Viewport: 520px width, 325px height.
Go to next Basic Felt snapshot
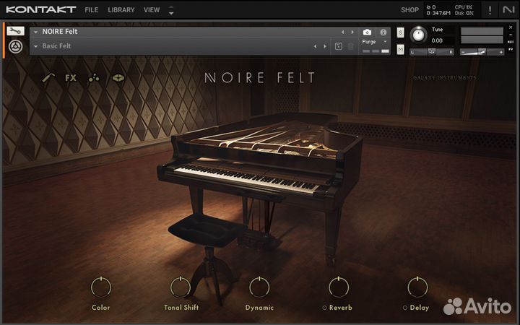[x=325, y=46]
